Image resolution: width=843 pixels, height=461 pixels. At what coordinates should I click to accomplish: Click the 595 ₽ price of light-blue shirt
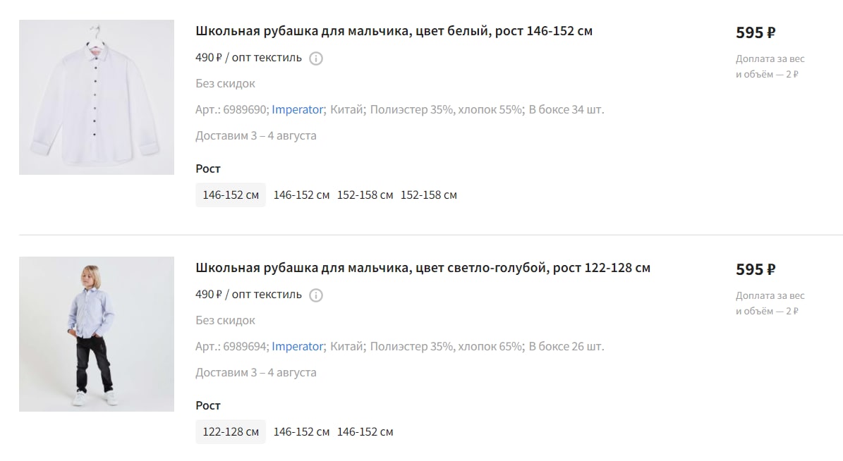pyautogui.click(x=756, y=270)
